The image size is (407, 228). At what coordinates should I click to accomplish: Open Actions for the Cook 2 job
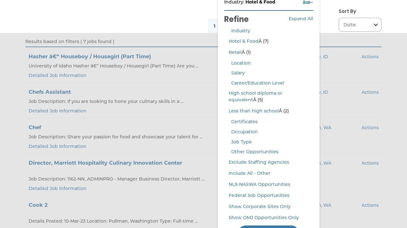(370, 205)
